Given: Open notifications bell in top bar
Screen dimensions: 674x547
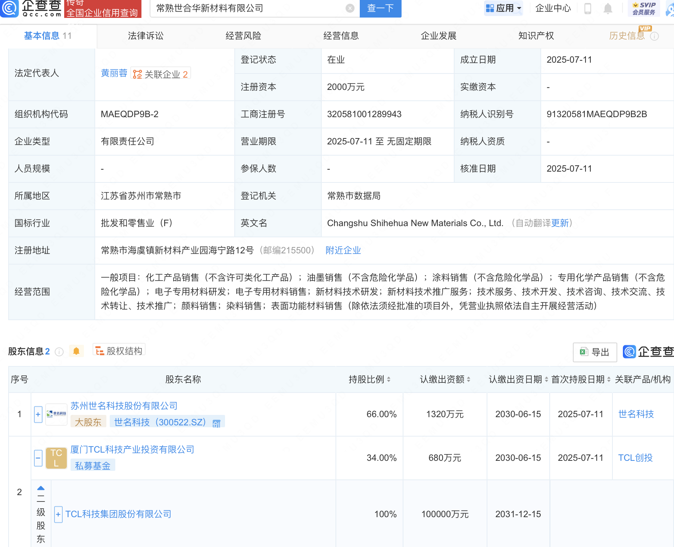Looking at the screenshot, I should click(608, 8).
